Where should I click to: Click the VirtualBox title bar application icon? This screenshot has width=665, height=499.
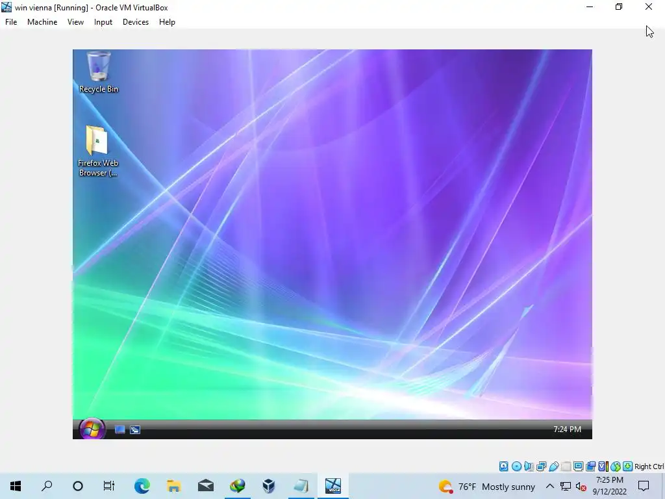pyautogui.click(x=6, y=7)
